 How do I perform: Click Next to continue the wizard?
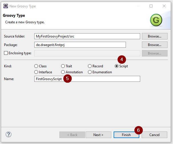(x=98, y=135)
